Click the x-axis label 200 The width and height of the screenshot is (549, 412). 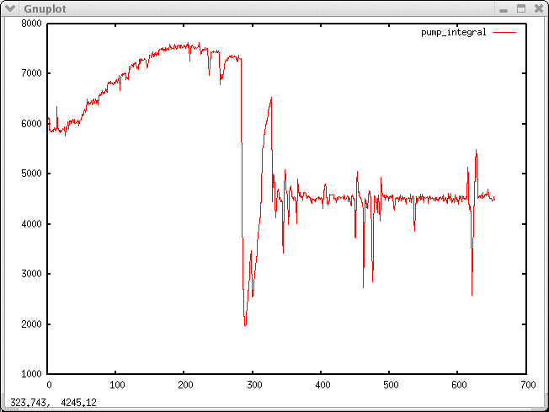(185, 385)
